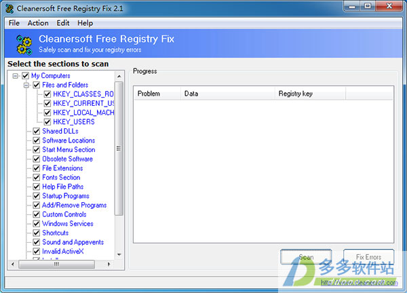Uncheck the Custom Controls checkbox
The image size is (407, 293).
tap(37, 214)
